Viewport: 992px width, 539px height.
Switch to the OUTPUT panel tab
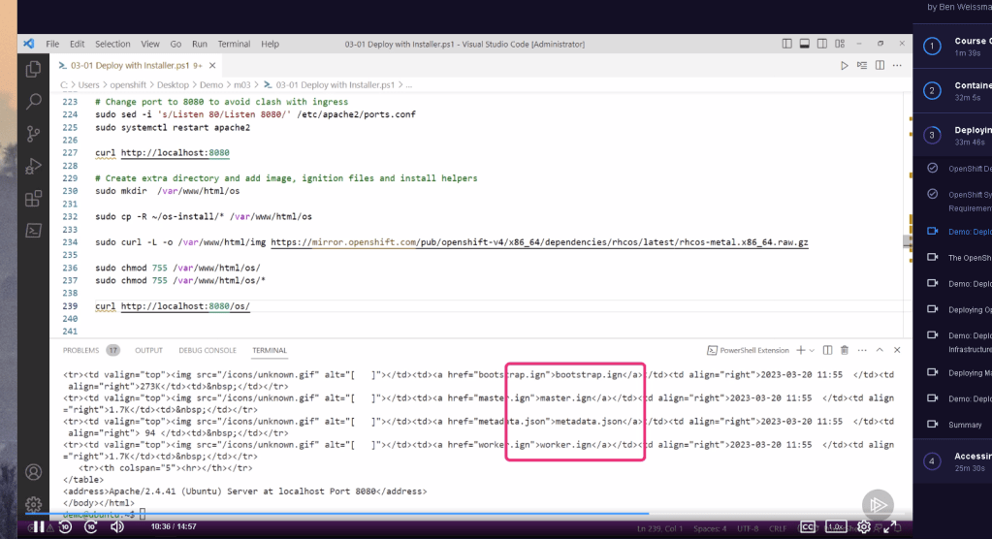[148, 351]
